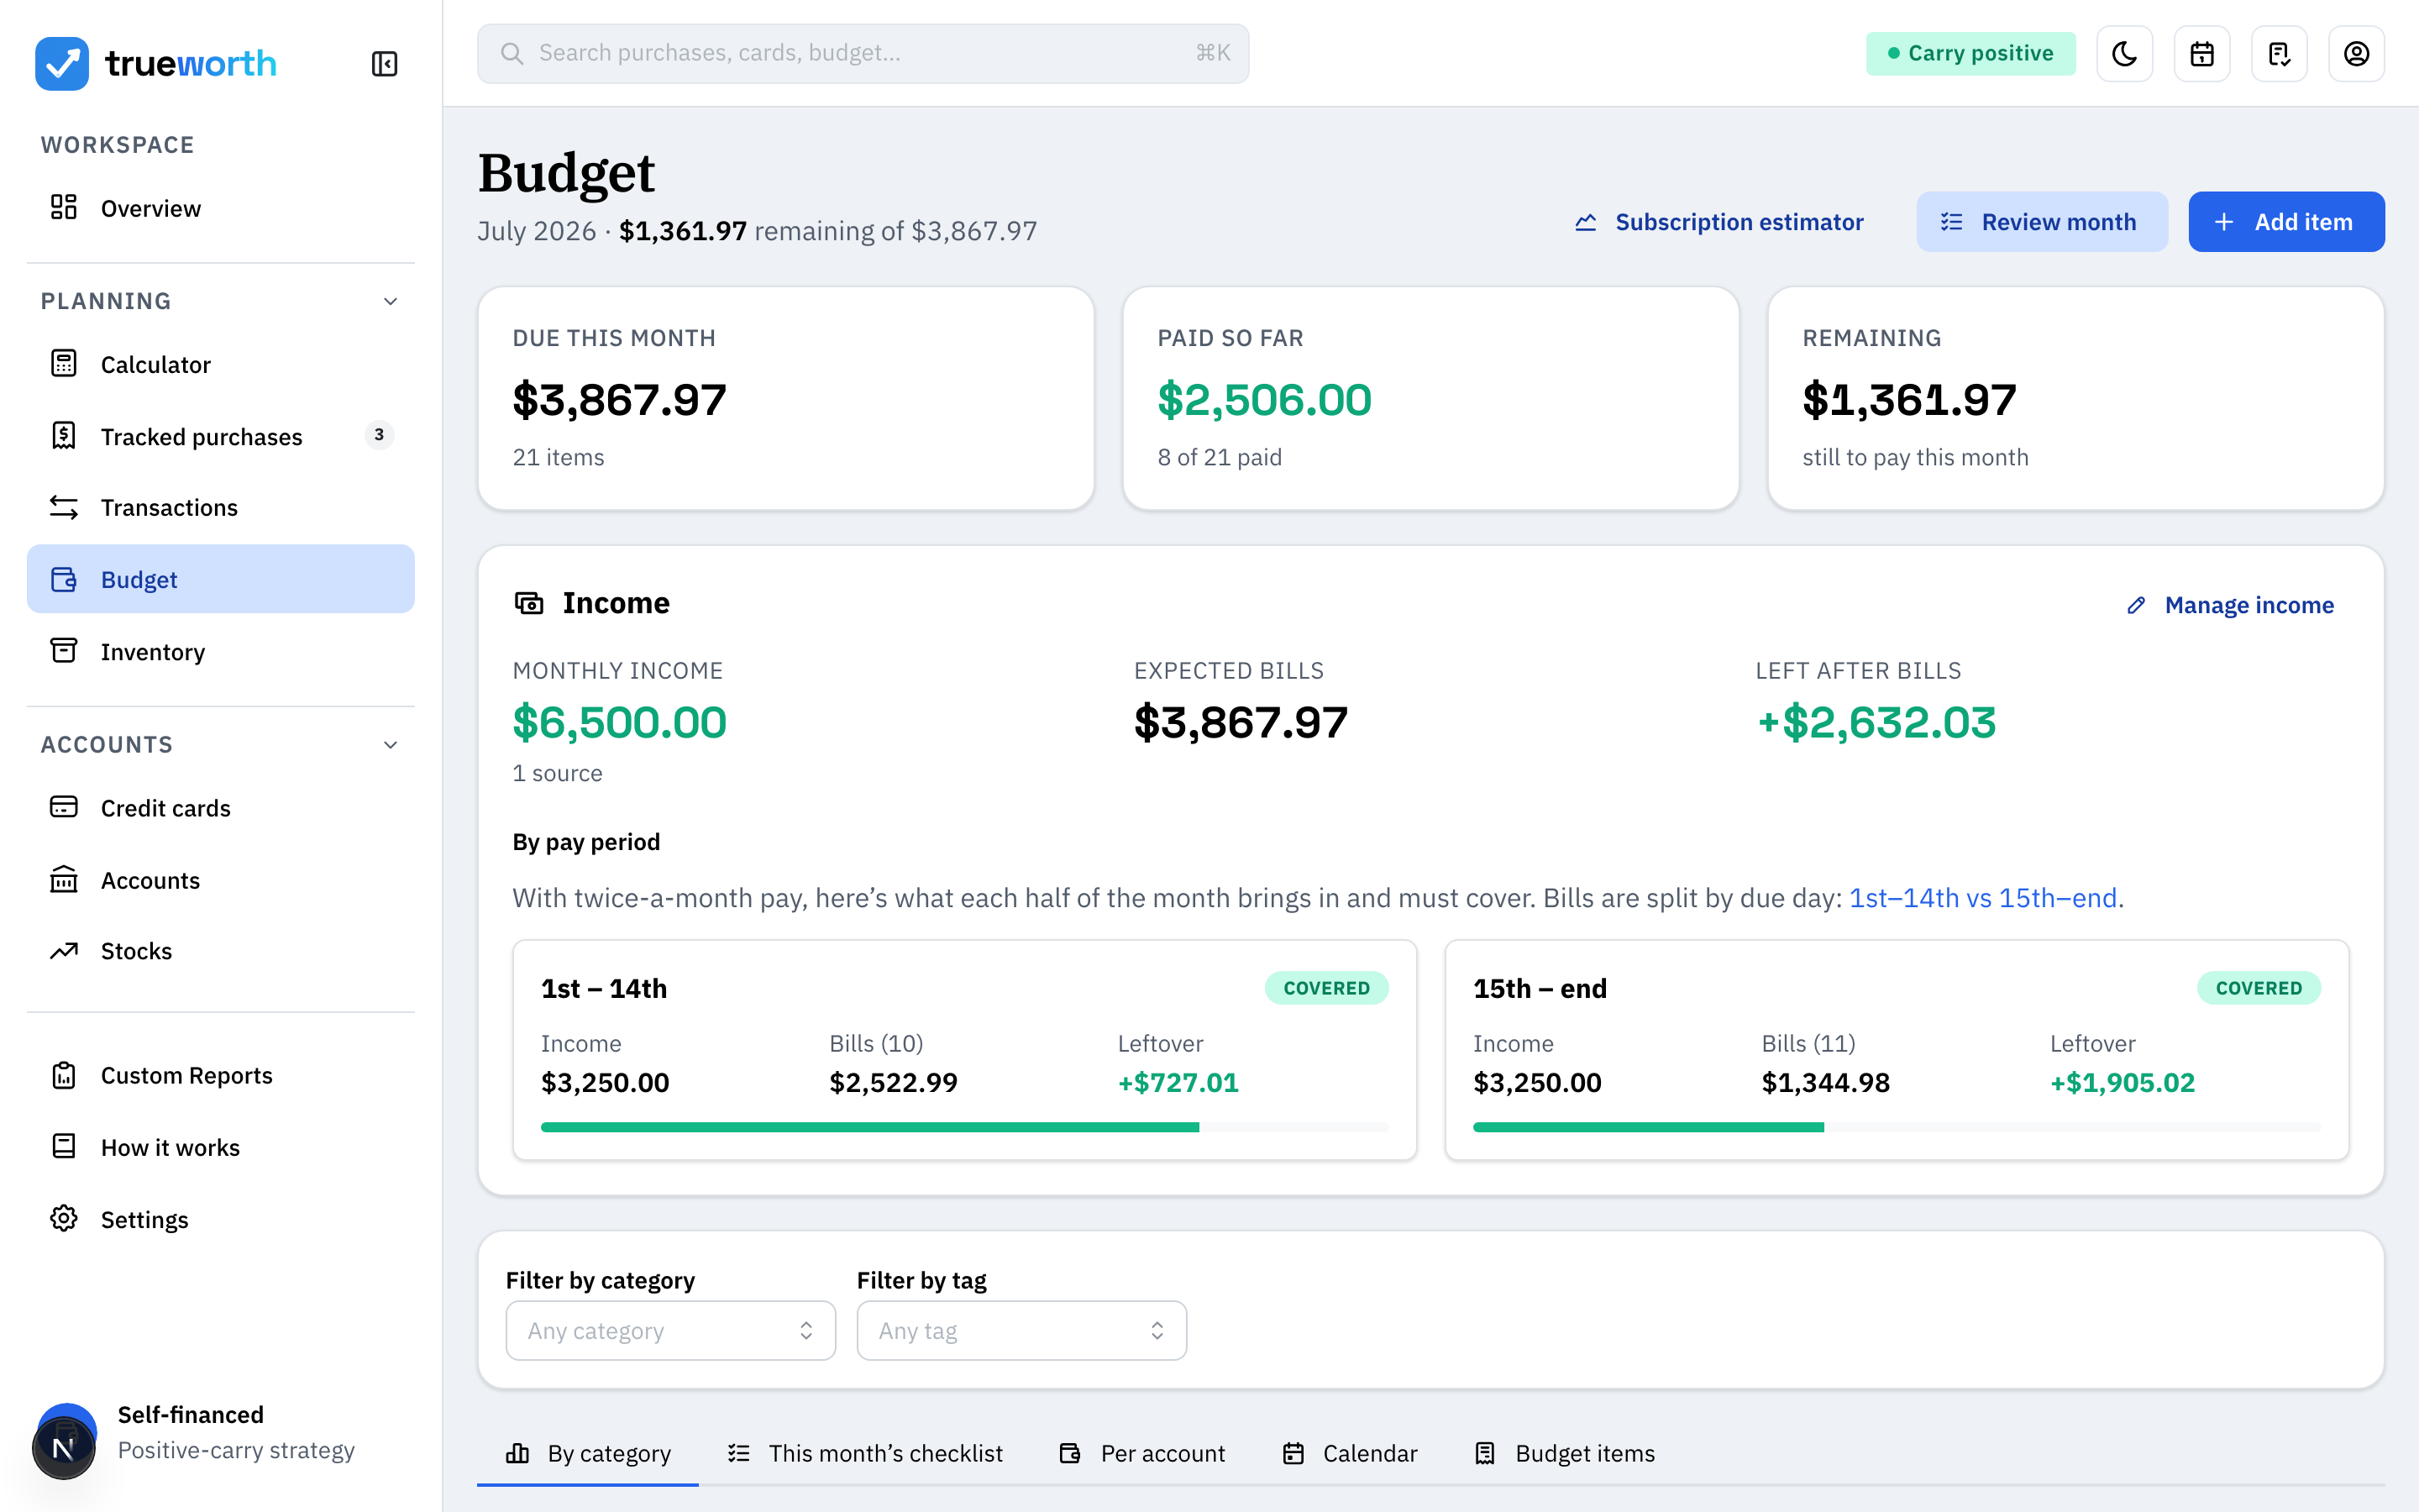
Task: Click the Tracked purchases count badge 3
Action: [x=379, y=435]
